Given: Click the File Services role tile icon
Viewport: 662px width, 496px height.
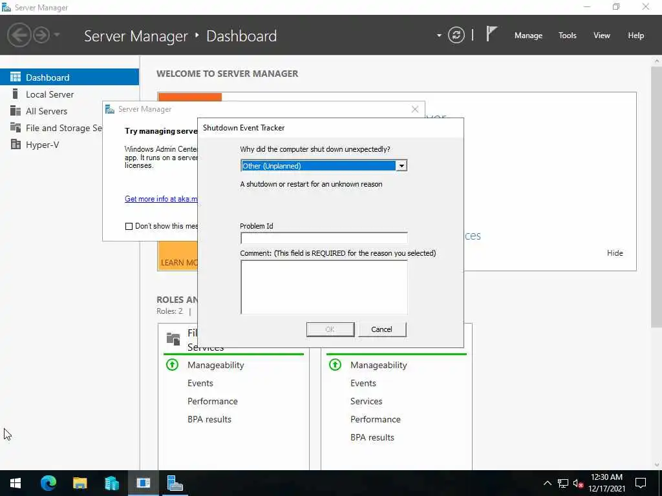Looking at the screenshot, I should (x=173, y=338).
